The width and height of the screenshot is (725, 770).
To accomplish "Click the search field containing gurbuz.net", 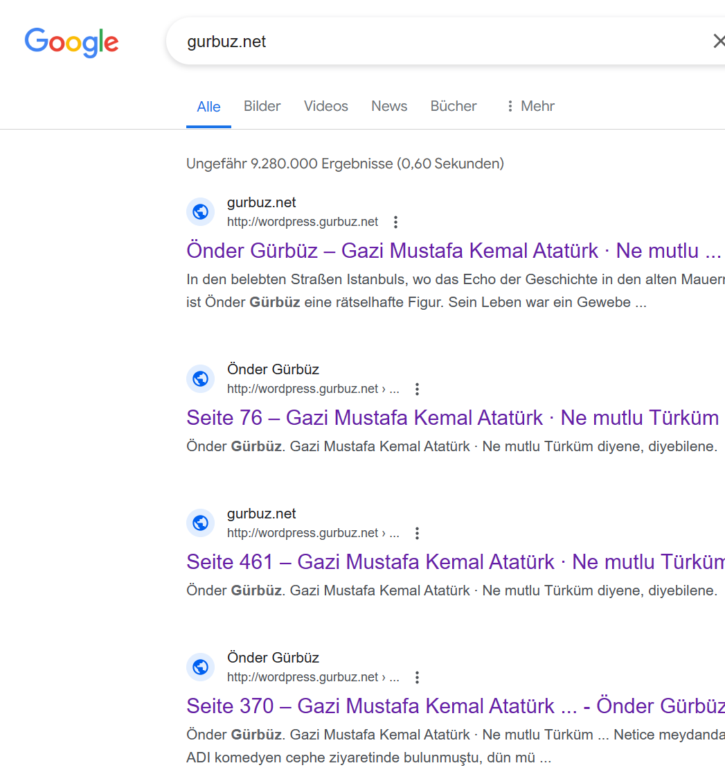I will click(x=445, y=42).
